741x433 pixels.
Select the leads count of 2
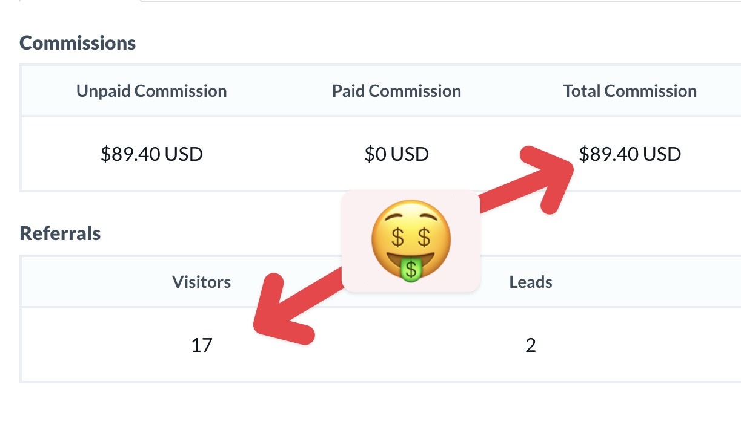[531, 345]
